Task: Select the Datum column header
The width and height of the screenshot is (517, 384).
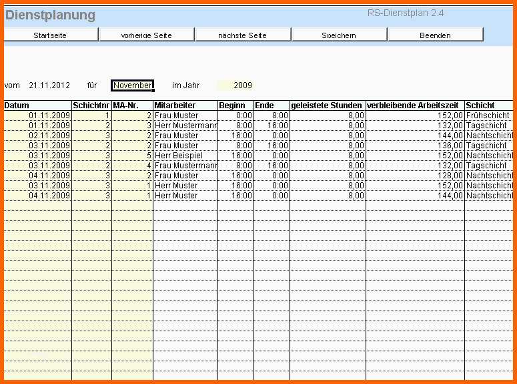Action: [37, 106]
